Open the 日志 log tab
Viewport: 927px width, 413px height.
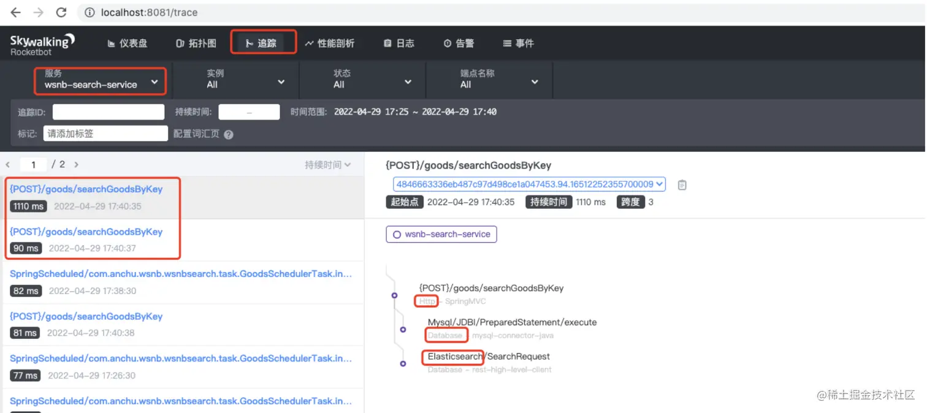(399, 44)
